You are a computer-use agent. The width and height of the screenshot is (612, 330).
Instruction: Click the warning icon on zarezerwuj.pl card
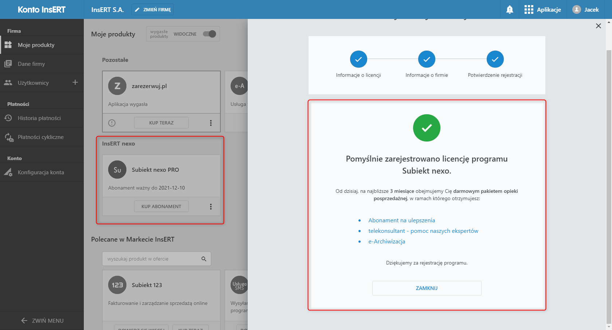[112, 123]
